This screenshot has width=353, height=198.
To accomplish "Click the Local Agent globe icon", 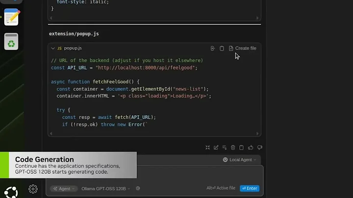I will 225,159.
